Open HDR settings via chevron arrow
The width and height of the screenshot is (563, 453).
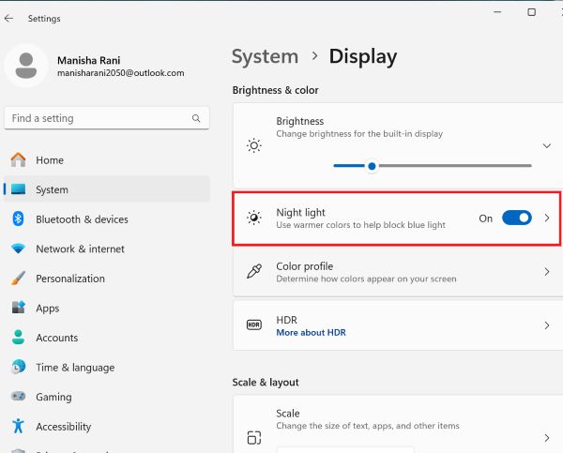click(x=547, y=325)
